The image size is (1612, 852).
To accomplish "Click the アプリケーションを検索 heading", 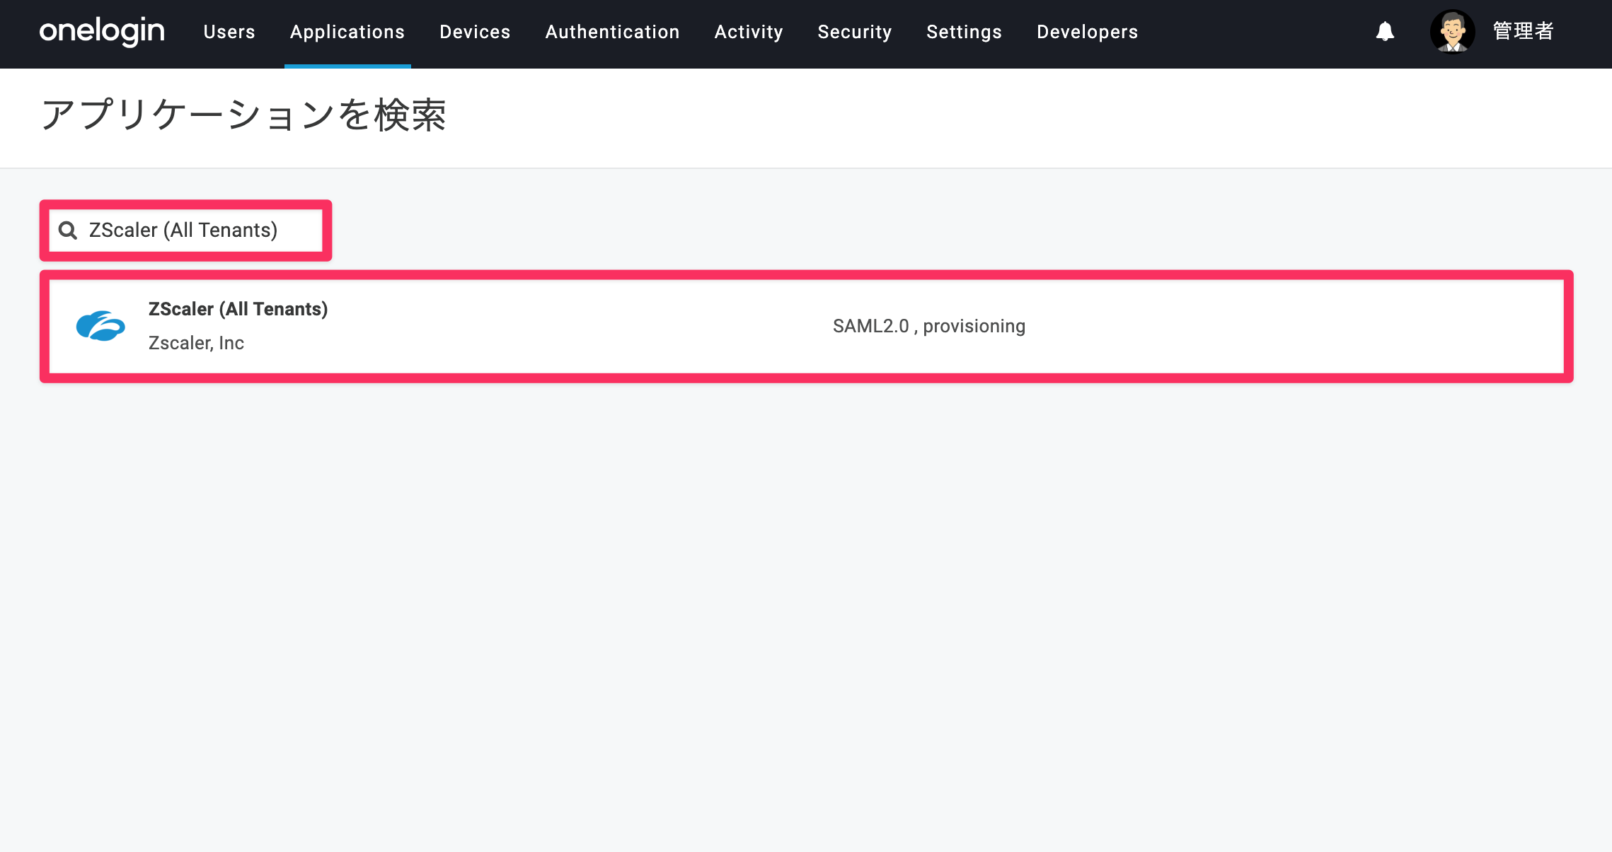I will pos(243,115).
